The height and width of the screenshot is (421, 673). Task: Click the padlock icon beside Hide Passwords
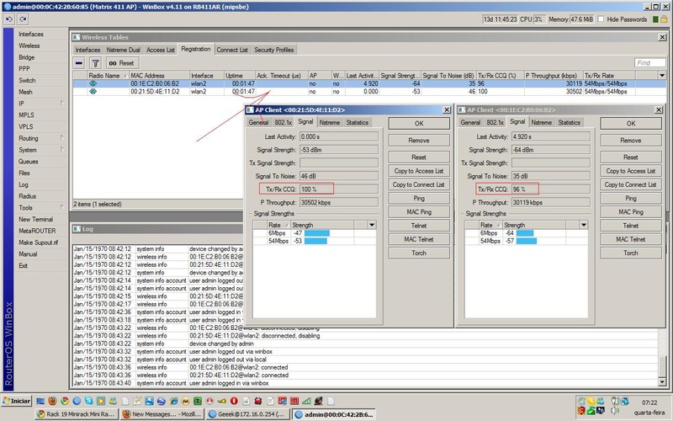(x=664, y=19)
